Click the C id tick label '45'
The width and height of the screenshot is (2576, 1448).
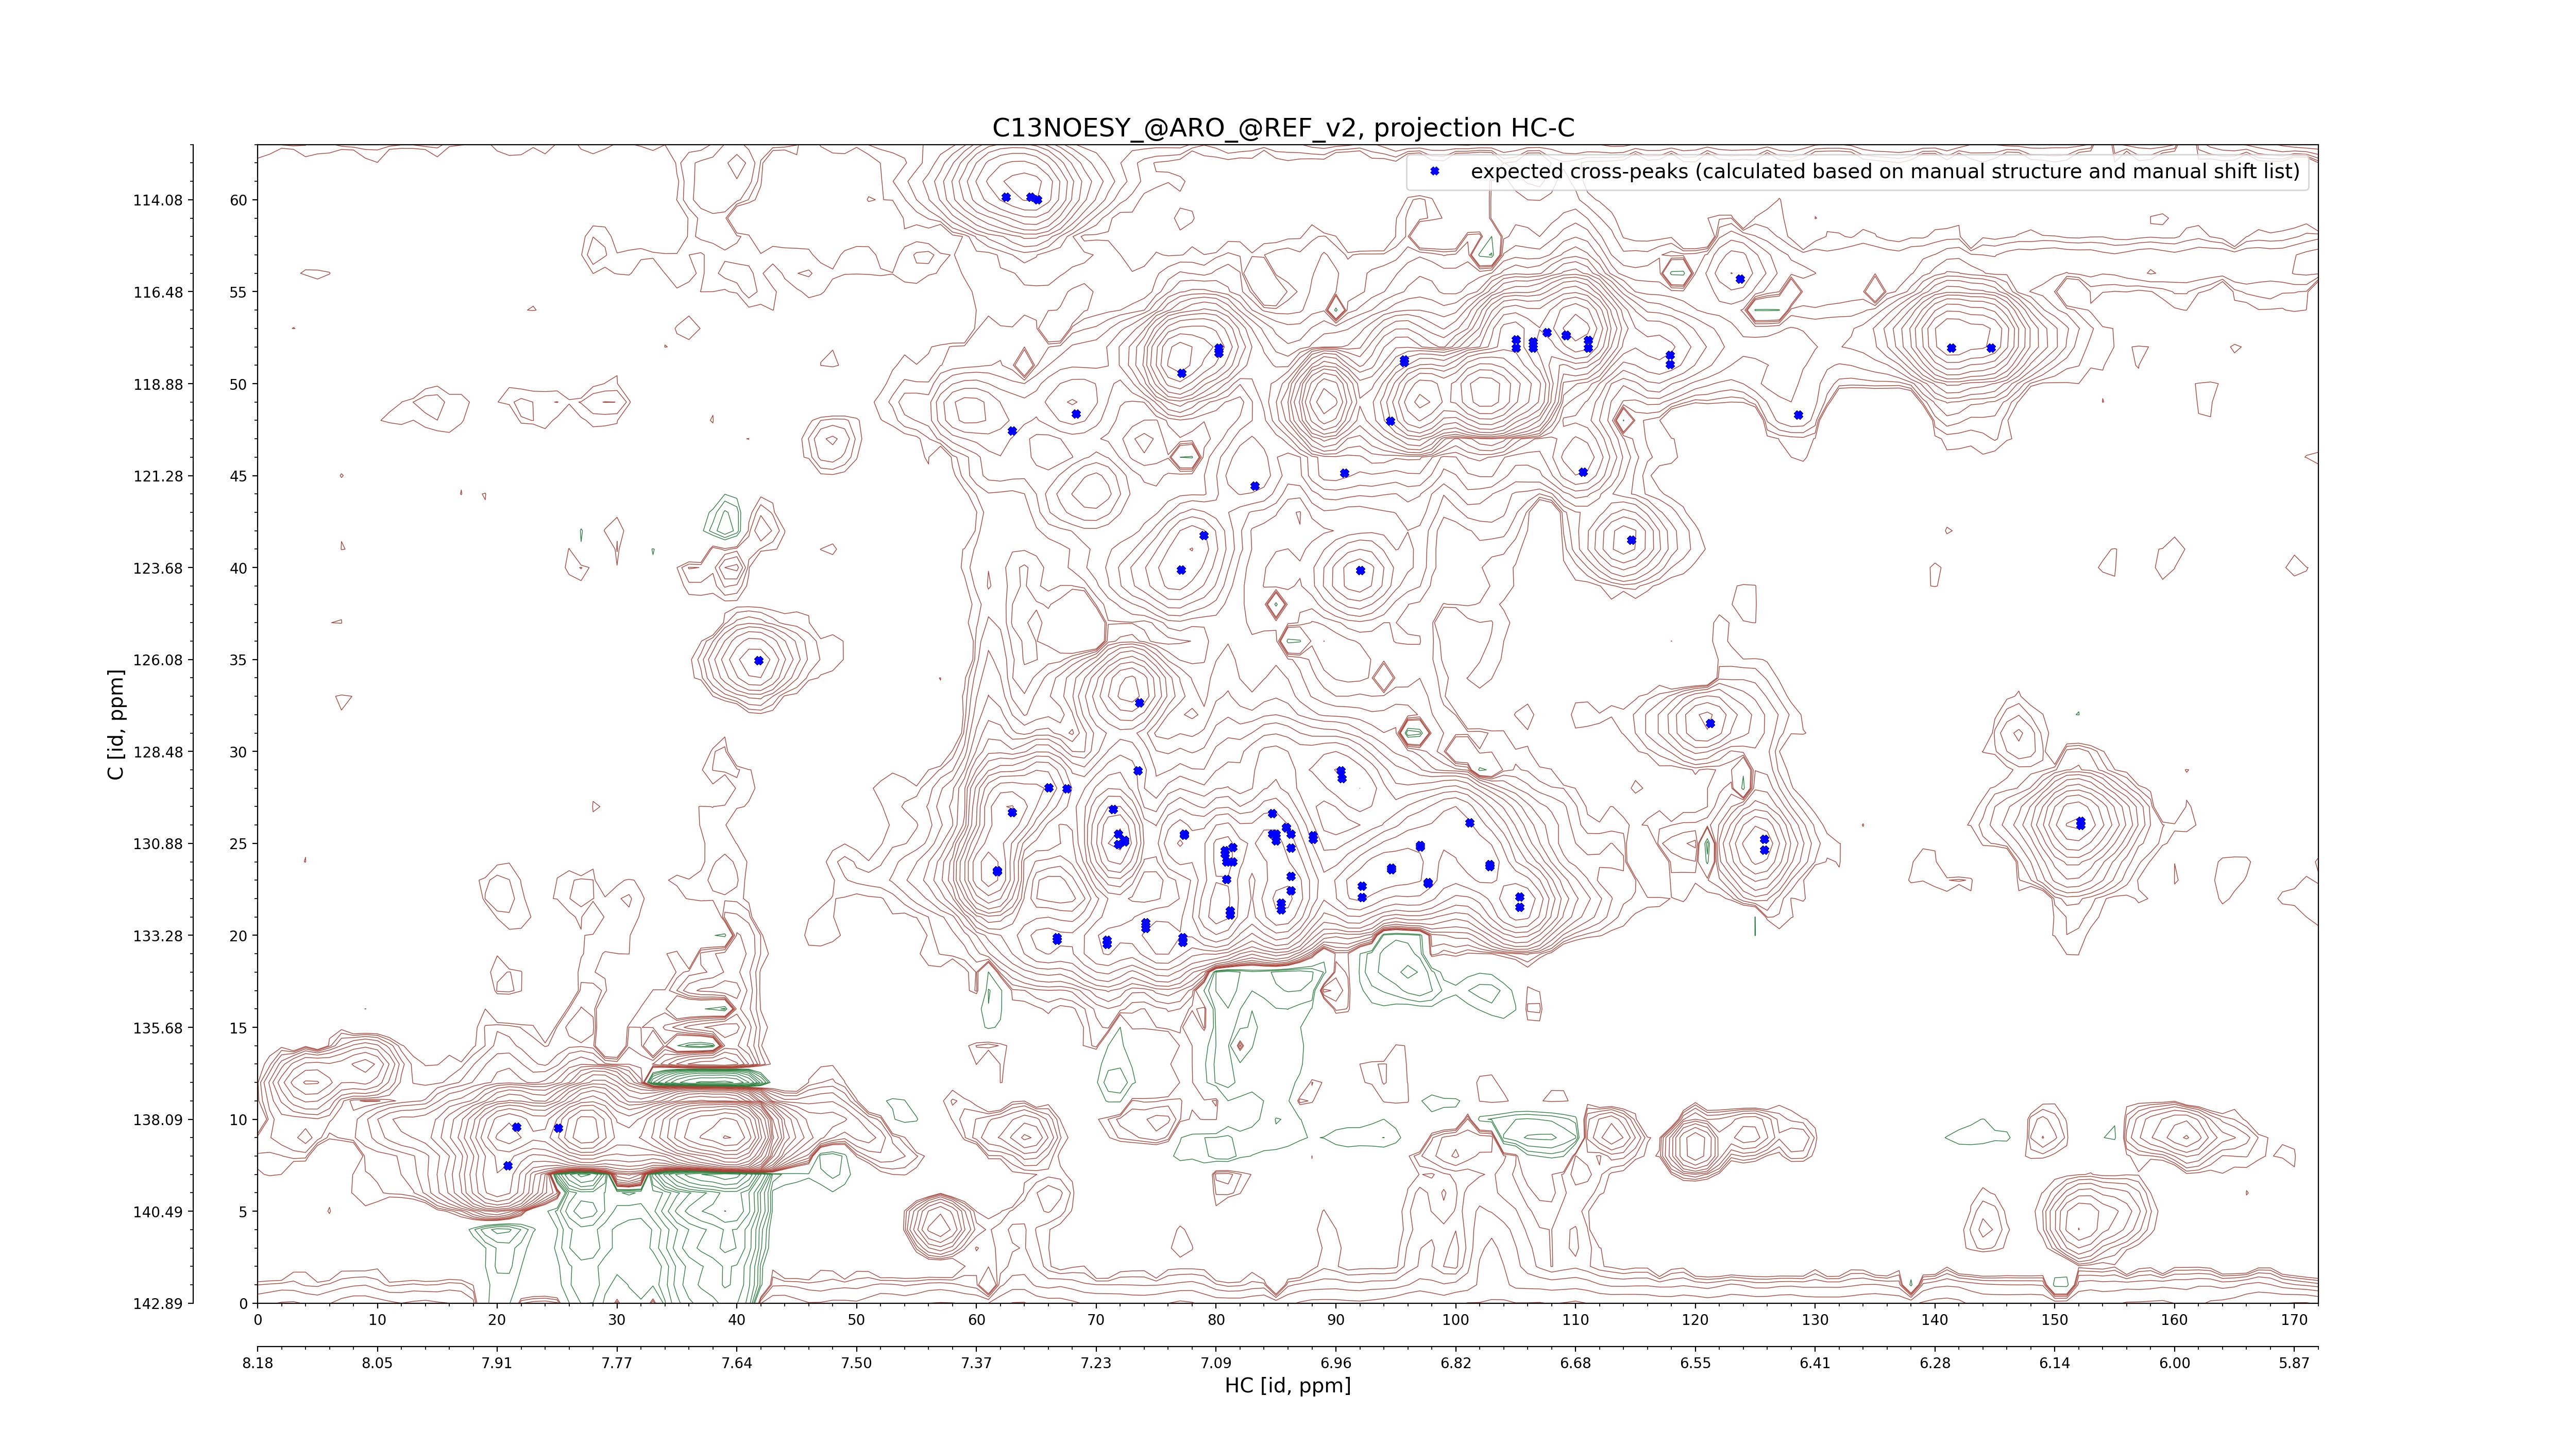pos(238,476)
